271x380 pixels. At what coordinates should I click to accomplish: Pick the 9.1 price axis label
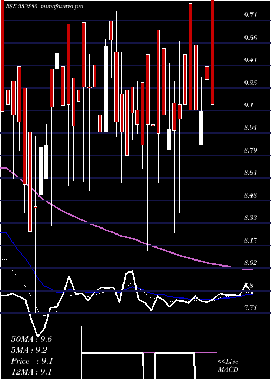[248, 105]
